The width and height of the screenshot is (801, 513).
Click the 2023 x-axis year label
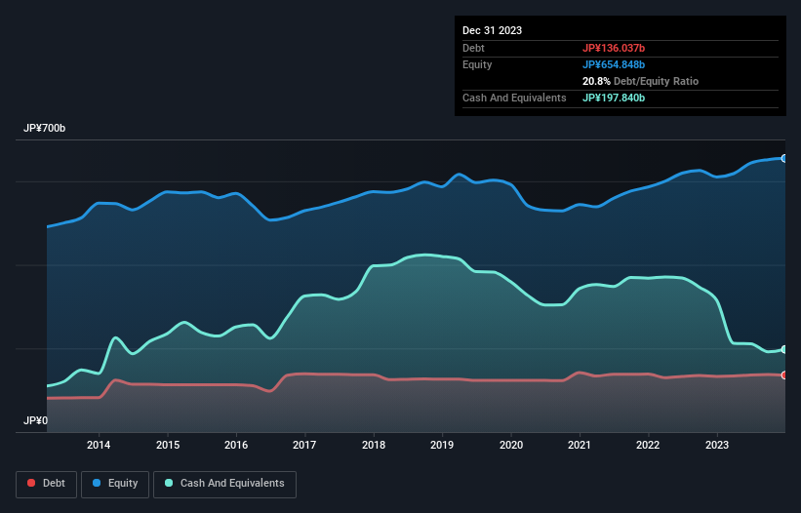coord(717,446)
